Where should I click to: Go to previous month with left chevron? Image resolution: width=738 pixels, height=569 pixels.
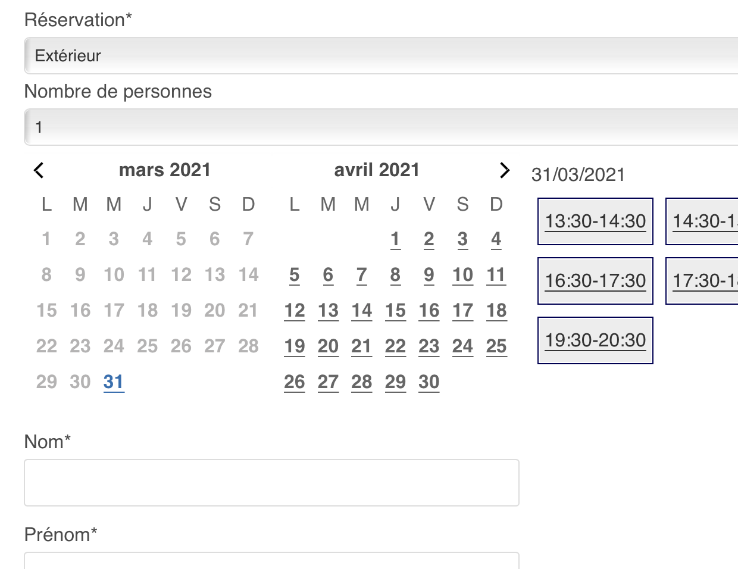click(x=39, y=170)
